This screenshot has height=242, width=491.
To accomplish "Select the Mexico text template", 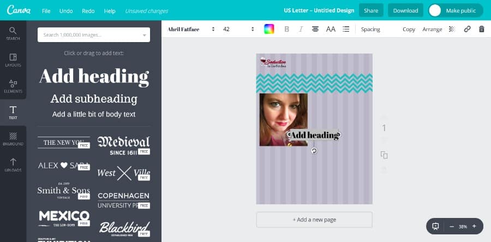I will (64, 218).
